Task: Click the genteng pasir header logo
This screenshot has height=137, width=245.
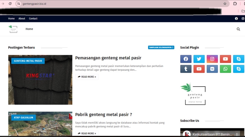Action: pyautogui.click(x=13, y=29)
